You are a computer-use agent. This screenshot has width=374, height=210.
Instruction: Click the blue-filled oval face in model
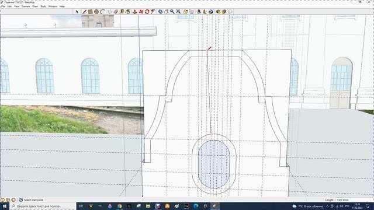(x=214, y=164)
